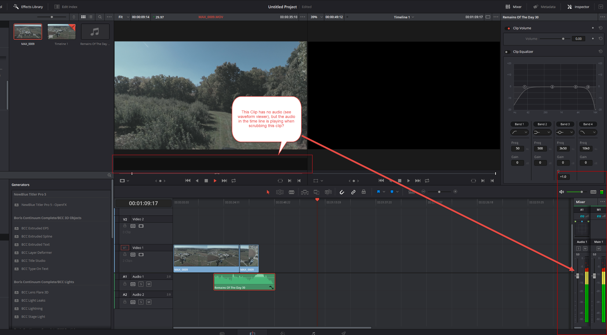Mute the Main 1 mixer channel
The height and width of the screenshot is (335, 607).
(x=599, y=249)
